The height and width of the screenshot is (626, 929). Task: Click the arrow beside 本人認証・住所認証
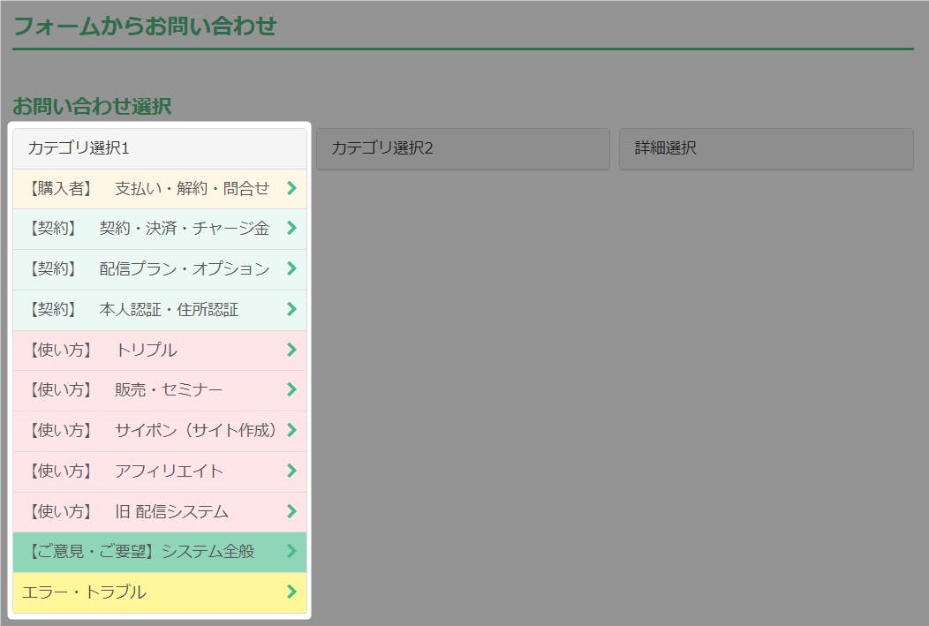pyautogui.click(x=291, y=310)
